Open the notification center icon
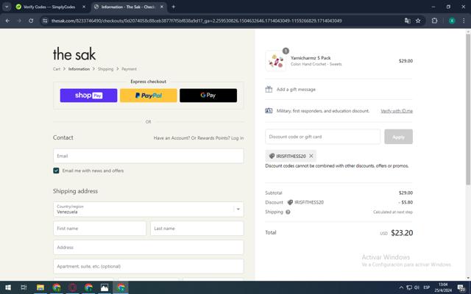471x294 pixels. tap(461, 287)
